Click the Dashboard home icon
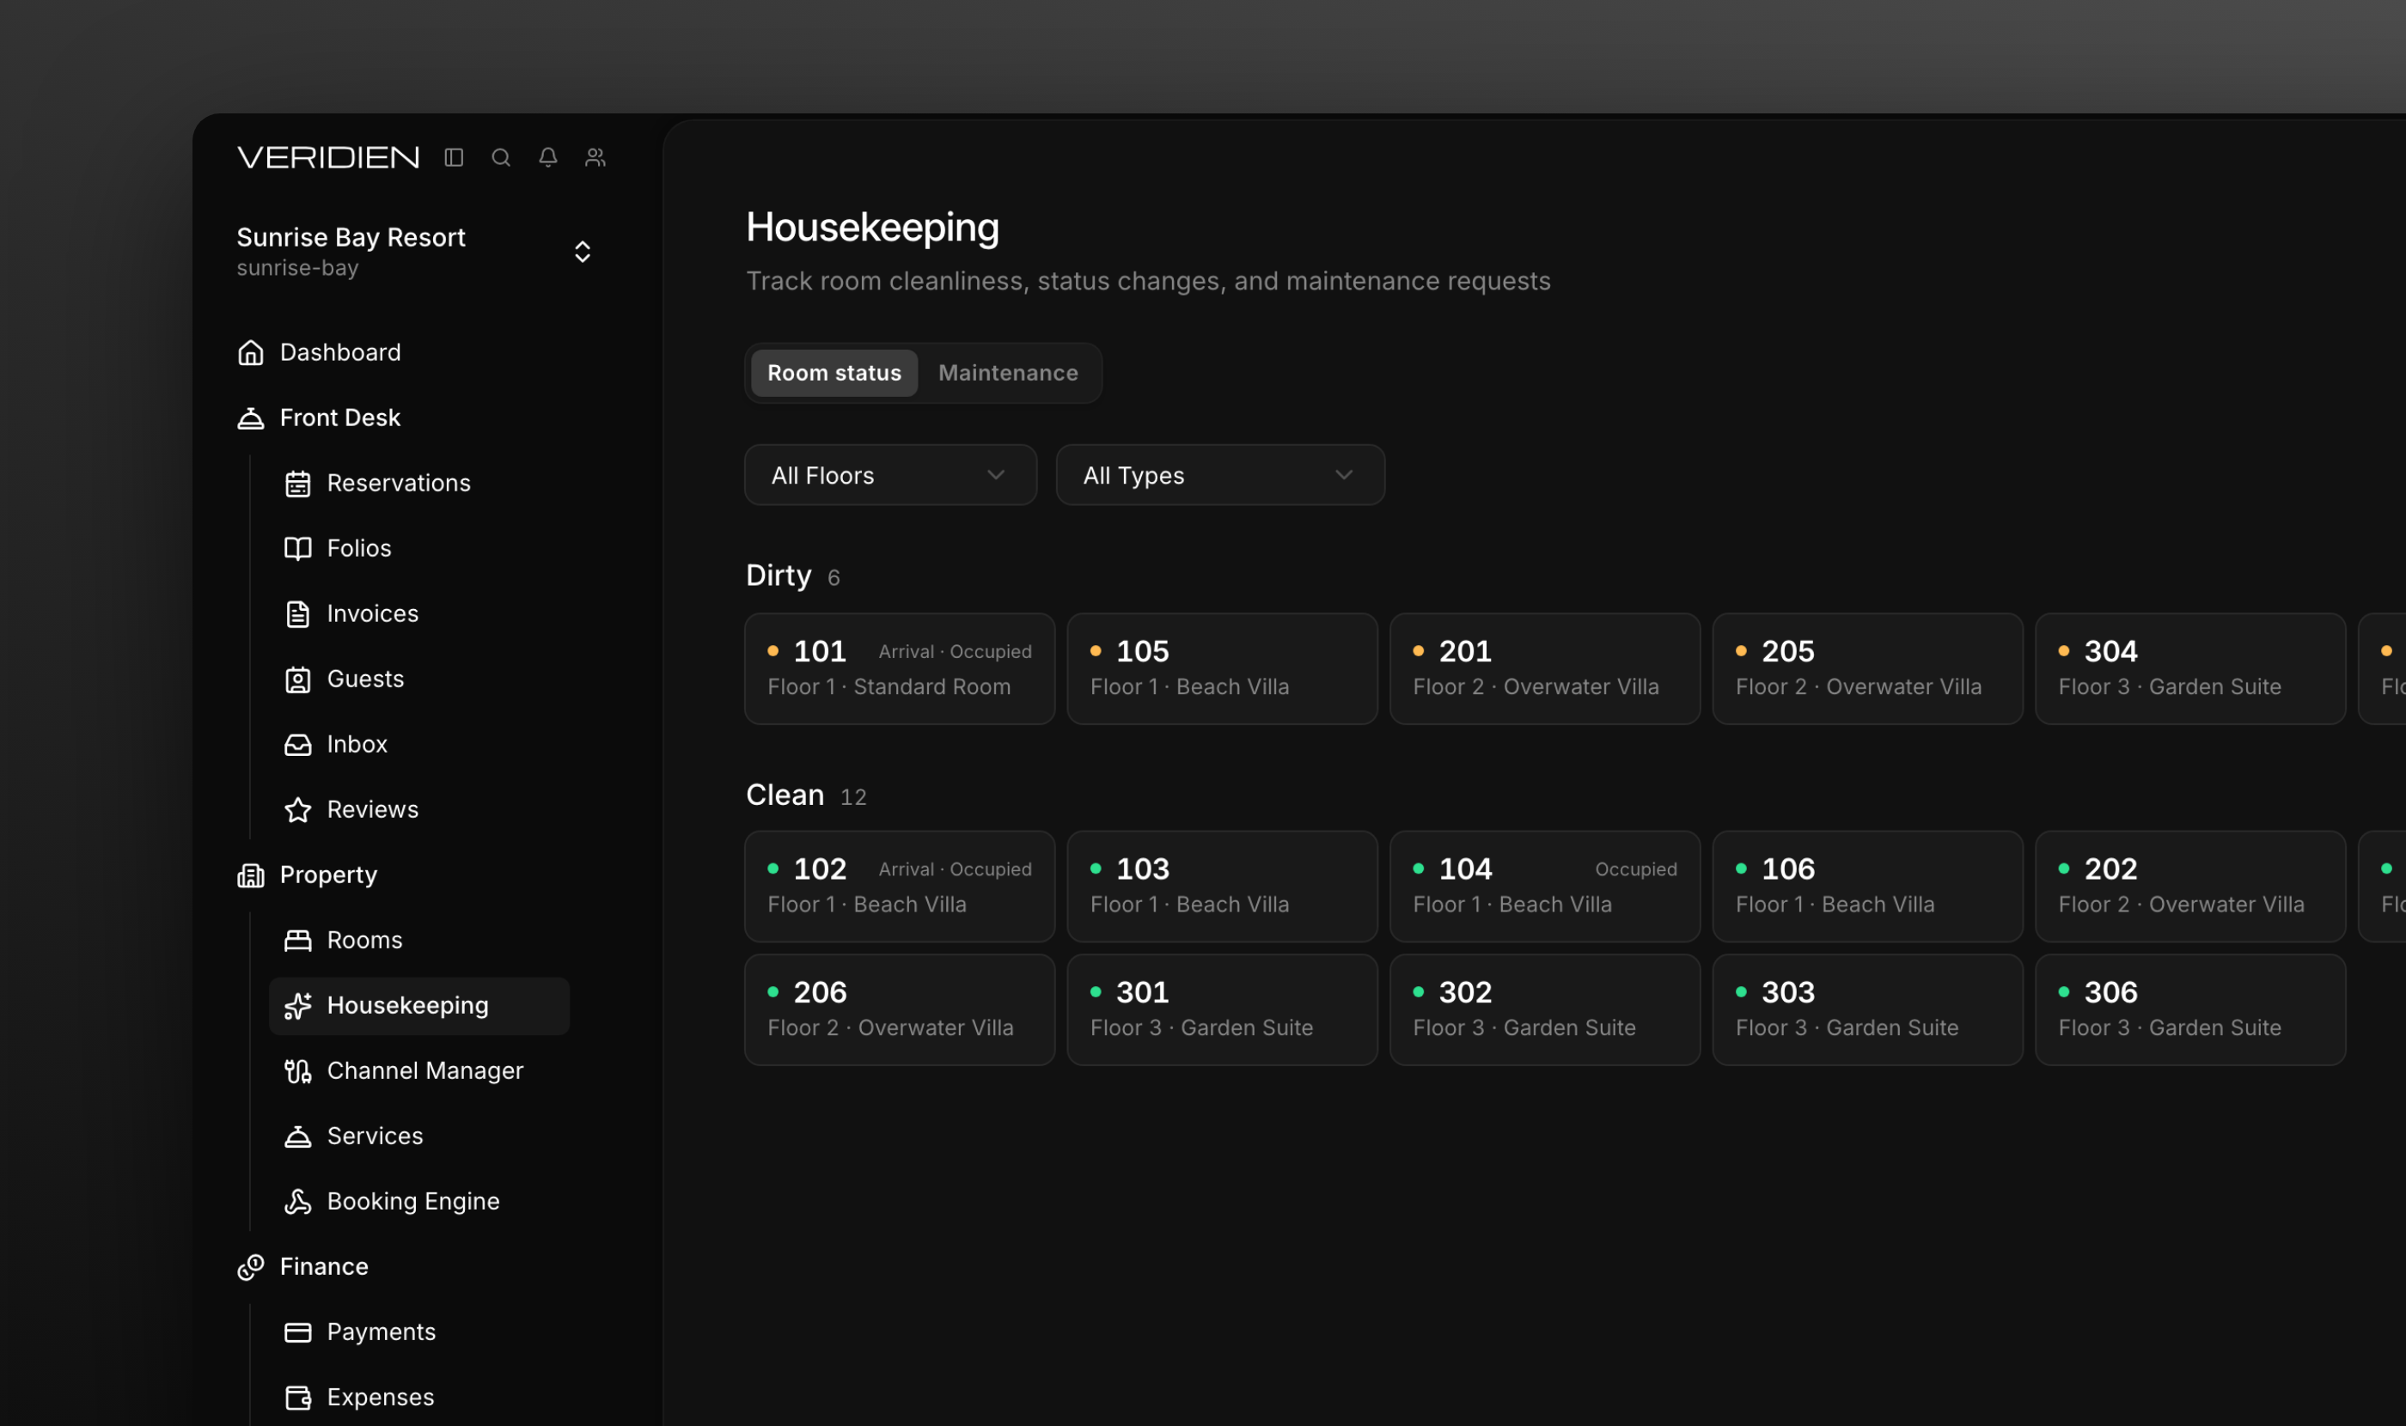 point(251,353)
